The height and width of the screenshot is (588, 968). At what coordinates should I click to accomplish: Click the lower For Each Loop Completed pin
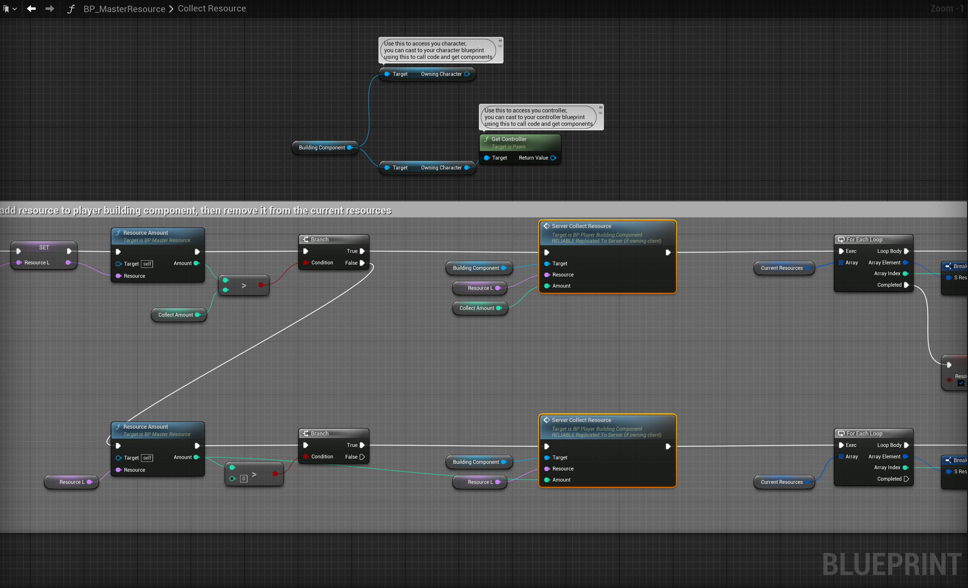pos(906,479)
